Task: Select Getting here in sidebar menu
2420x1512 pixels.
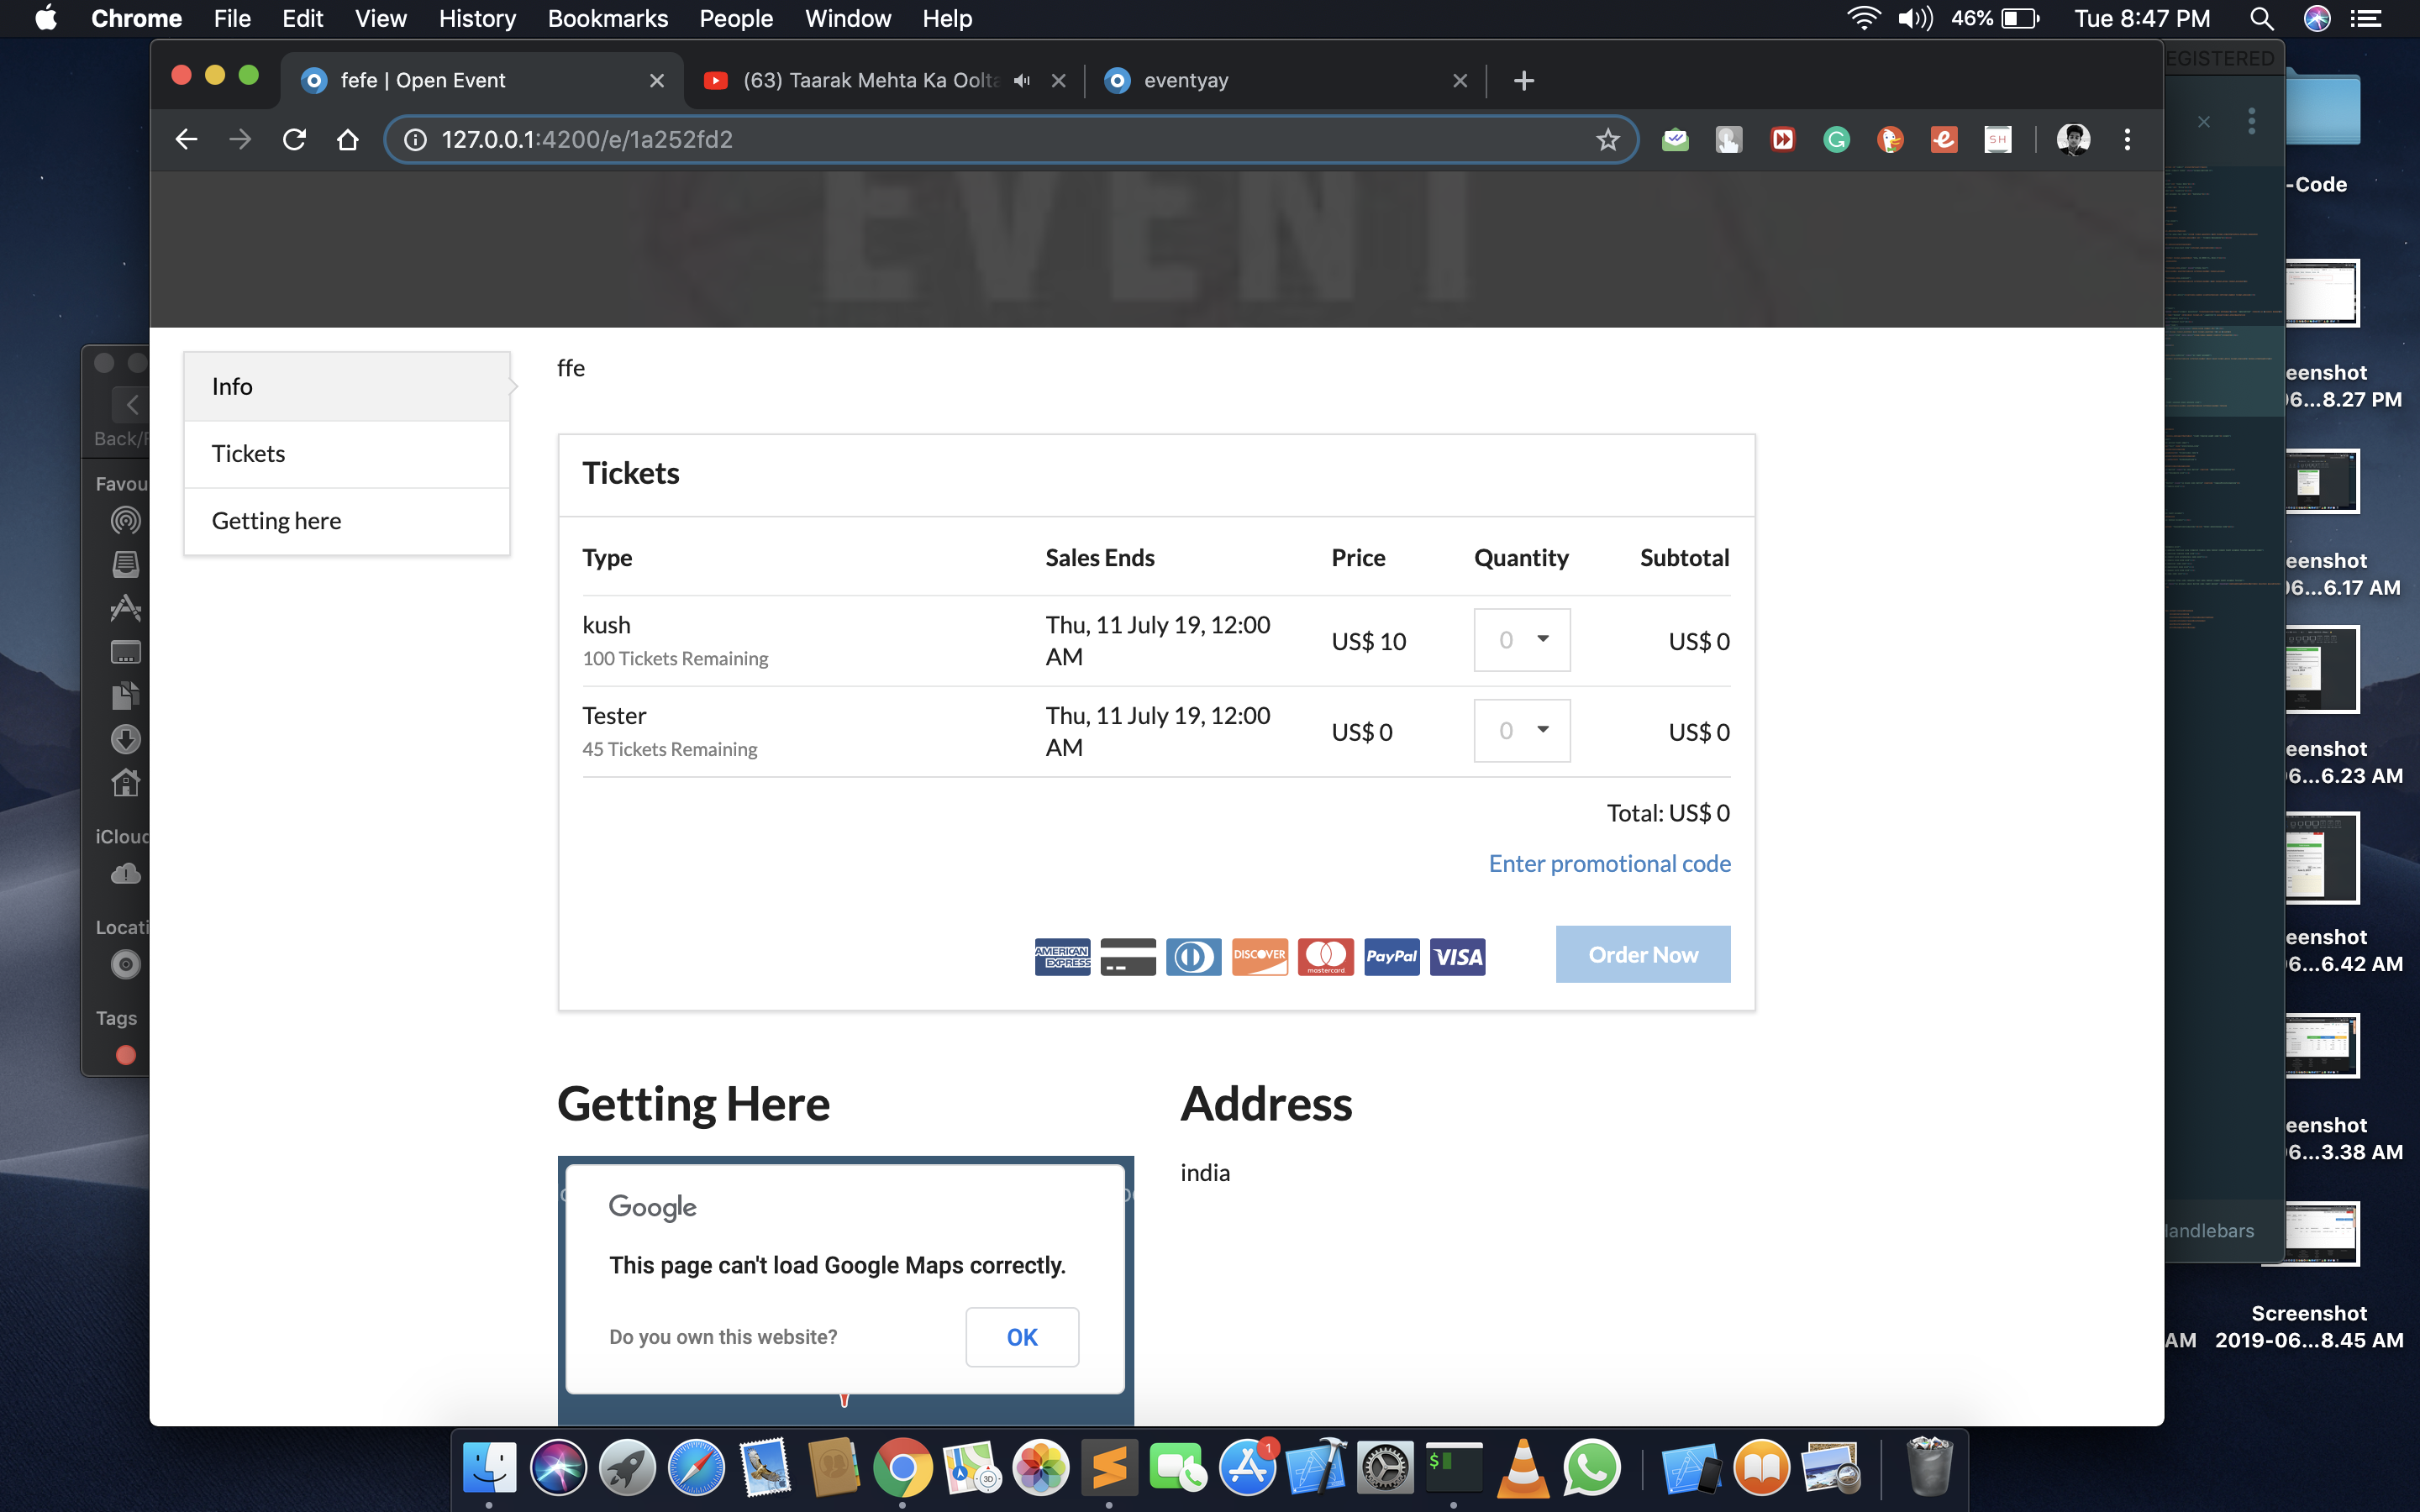Action: click(276, 521)
